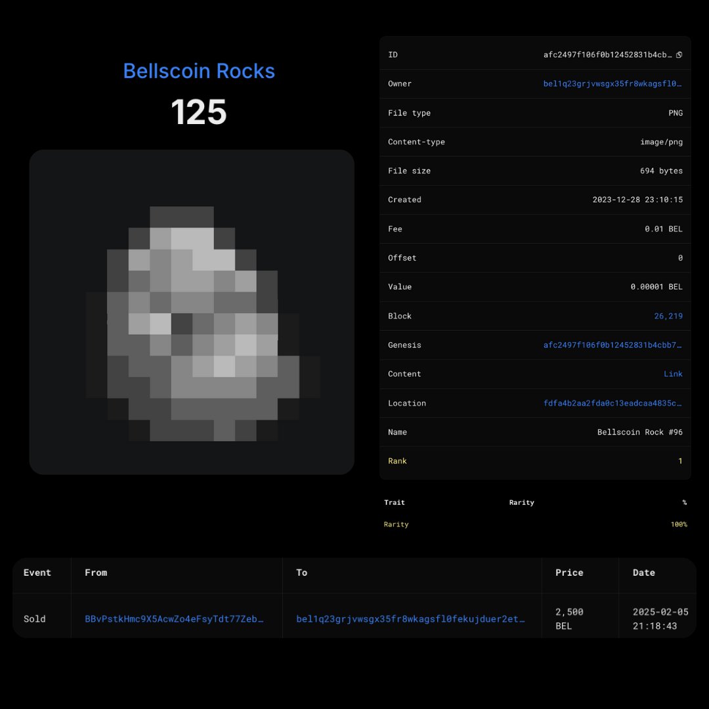
Task: Select the ID value afc2497f106f0b12452831b4cb
Action: click(607, 54)
